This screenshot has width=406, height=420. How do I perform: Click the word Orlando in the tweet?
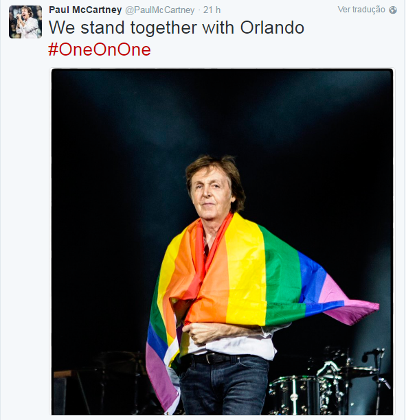(272, 27)
